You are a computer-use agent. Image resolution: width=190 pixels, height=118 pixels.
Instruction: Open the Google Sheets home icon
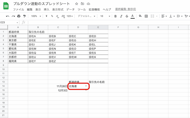click(6, 6)
